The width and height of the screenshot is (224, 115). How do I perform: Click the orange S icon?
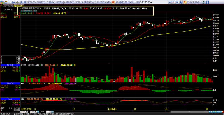tap(185, 2)
